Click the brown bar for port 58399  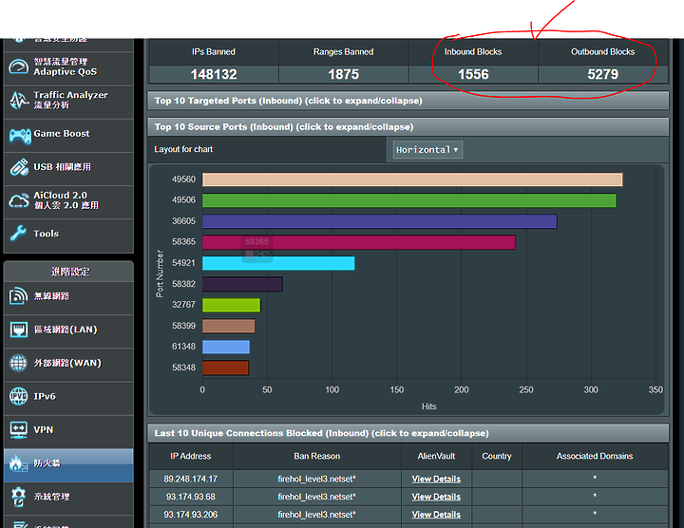tap(229, 326)
